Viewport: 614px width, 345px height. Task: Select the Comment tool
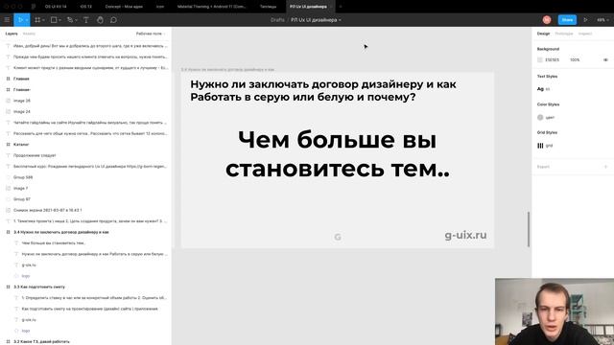coord(113,19)
